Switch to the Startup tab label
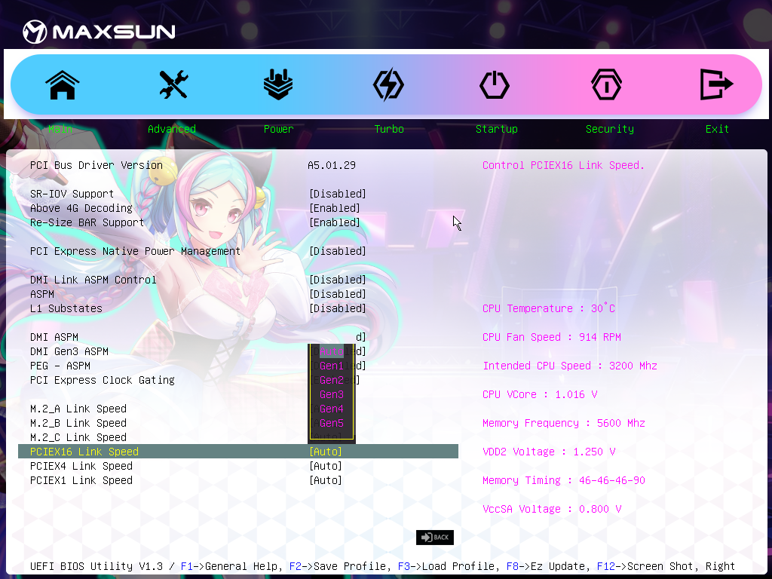 click(496, 129)
